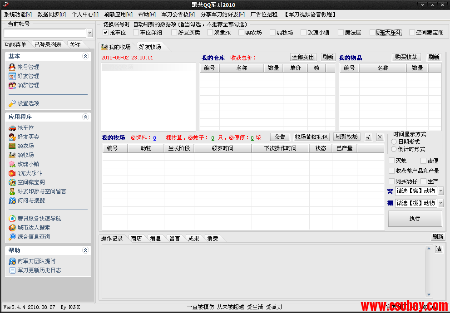Switch to the 好友牧场 tab
The width and height of the screenshot is (450, 313).
pos(149,47)
